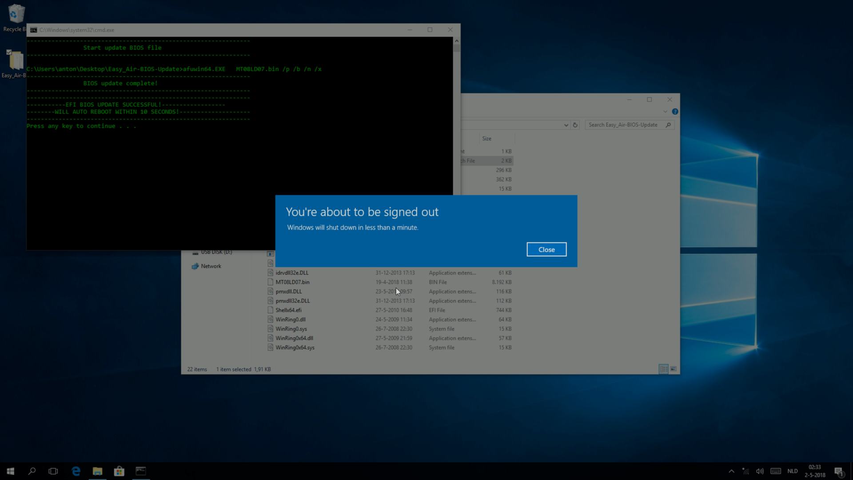853x480 pixels.
Task: Select WinRing0.dll in Explorer
Action: click(x=290, y=320)
